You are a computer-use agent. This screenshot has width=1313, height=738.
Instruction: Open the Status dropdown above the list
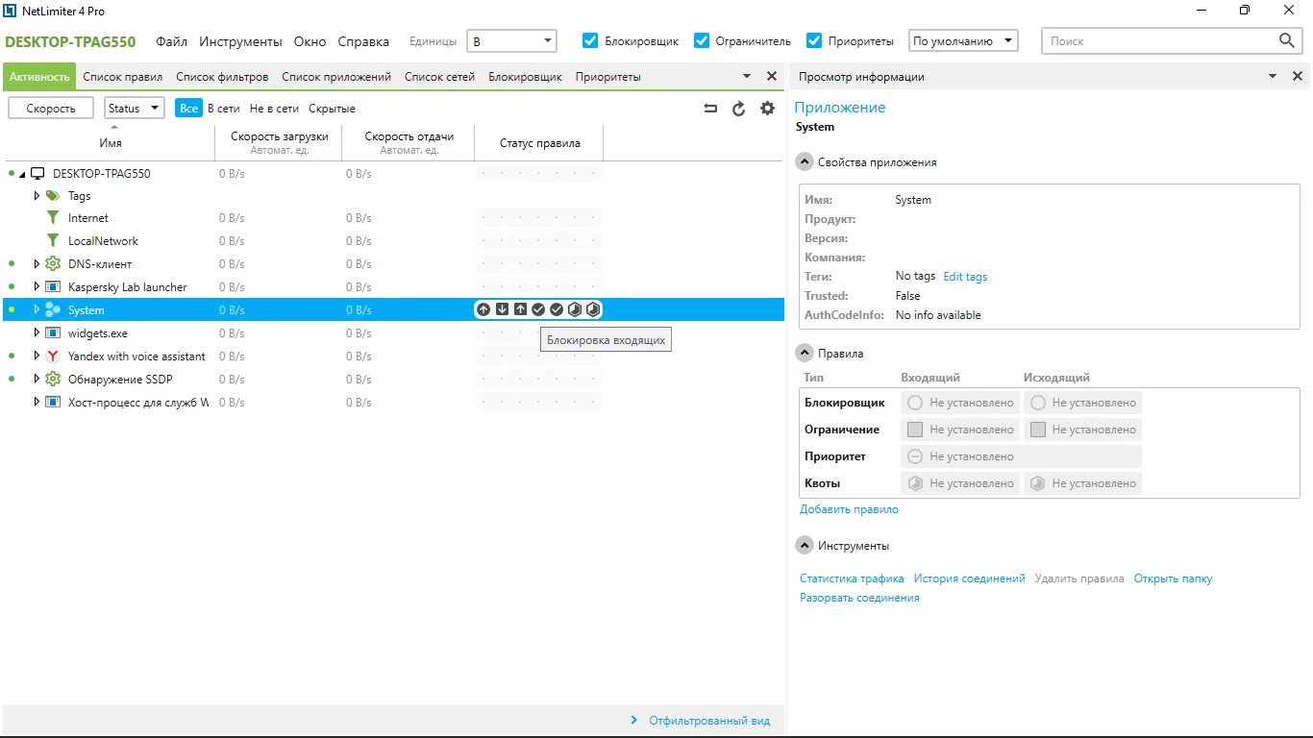134,109
